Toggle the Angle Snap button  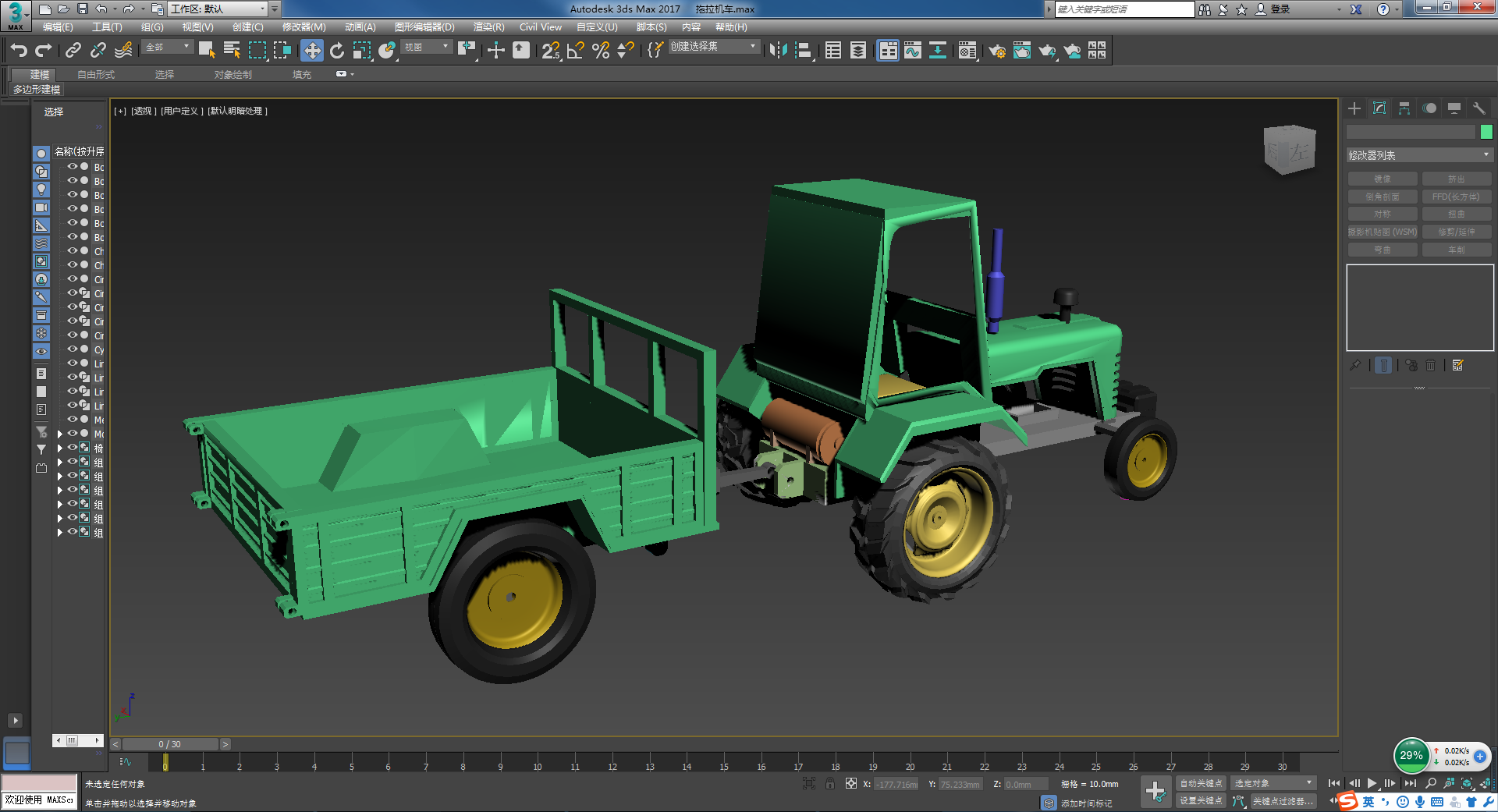point(576,51)
